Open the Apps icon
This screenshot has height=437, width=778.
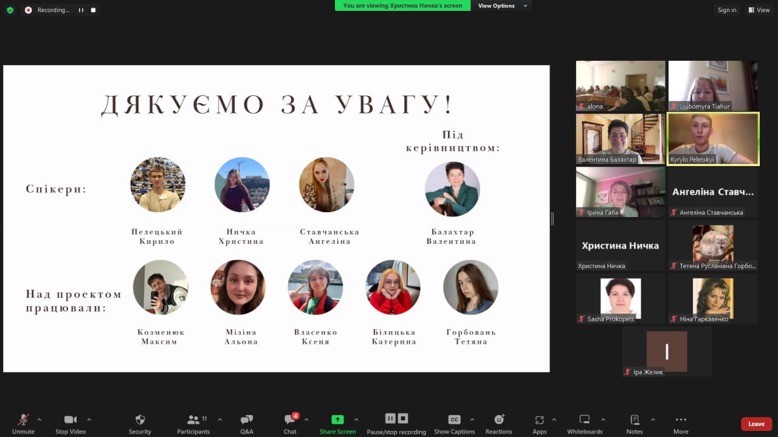[539, 419]
